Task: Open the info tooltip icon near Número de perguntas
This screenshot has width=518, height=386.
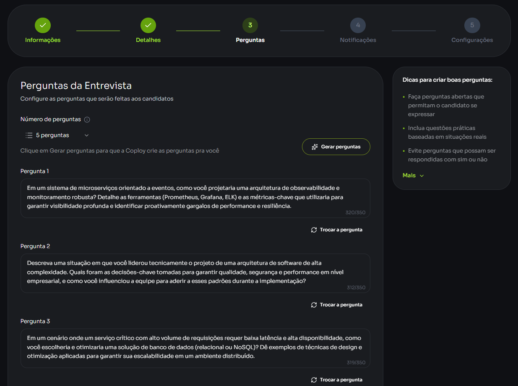Action: pyautogui.click(x=87, y=119)
